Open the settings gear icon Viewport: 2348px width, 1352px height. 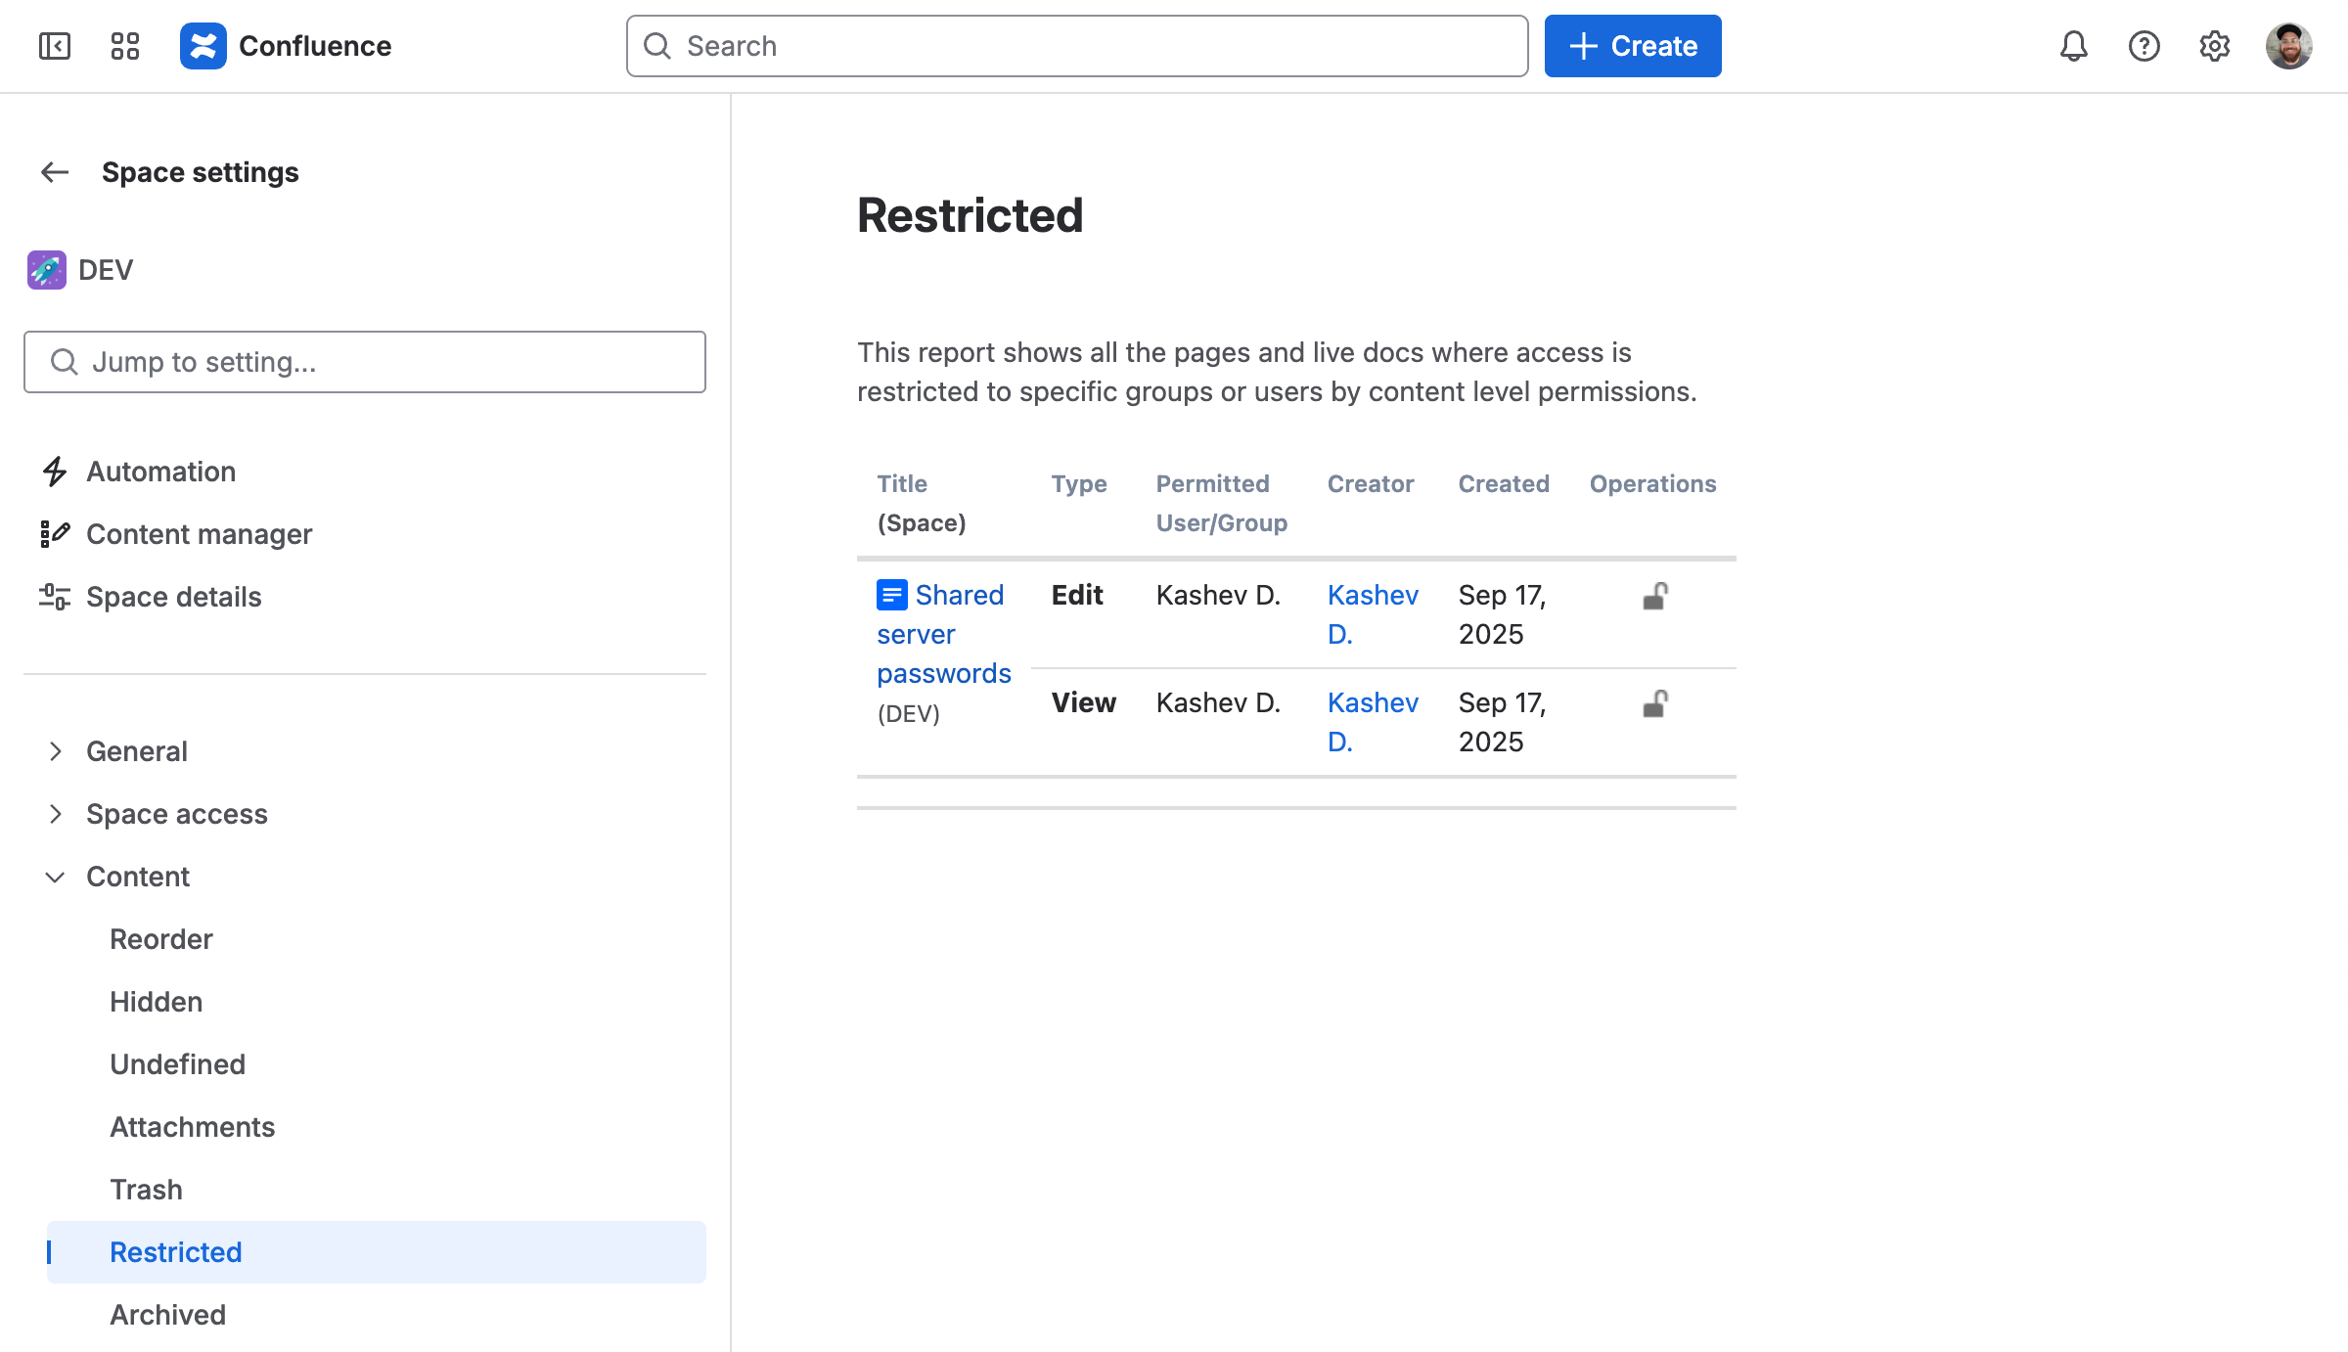(x=2214, y=46)
